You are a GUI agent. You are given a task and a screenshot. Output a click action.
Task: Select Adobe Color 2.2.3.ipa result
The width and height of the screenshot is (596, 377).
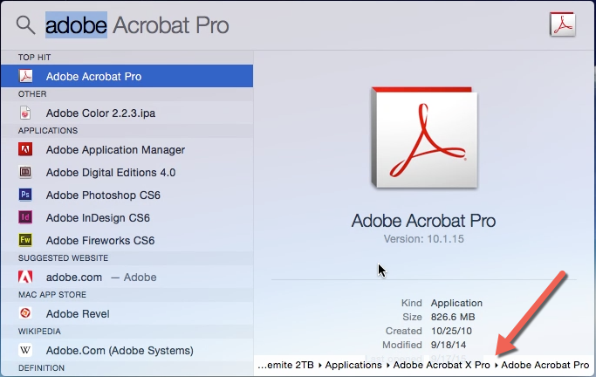pyautogui.click(x=127, y=113)
